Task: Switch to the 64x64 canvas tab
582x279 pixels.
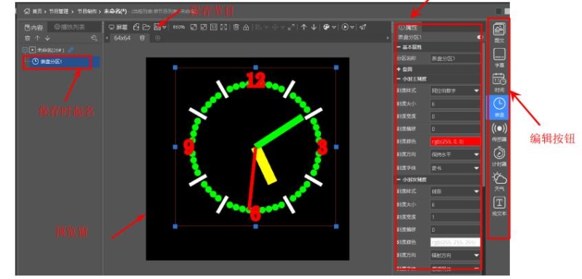Action: pyautogui.click(x=122, y=38)
